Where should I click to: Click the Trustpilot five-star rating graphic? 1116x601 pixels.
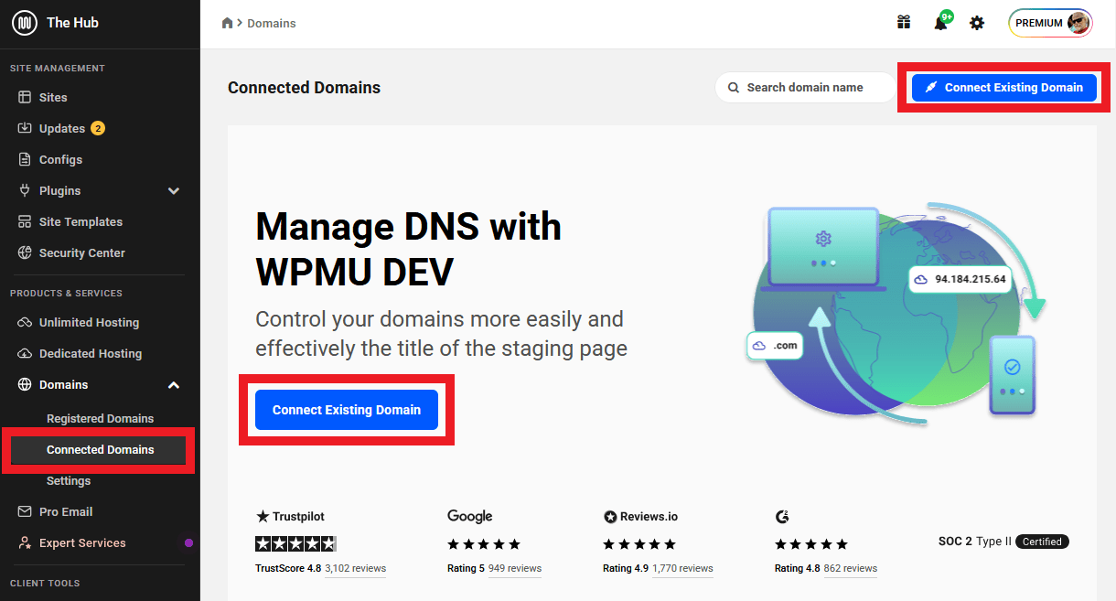[x=295, y=543]
